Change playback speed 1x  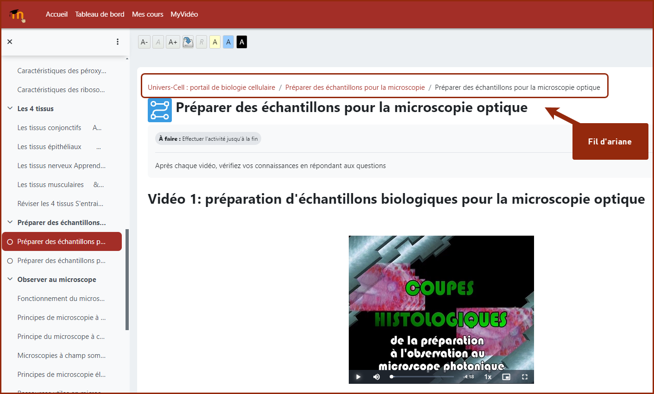point(488,377)
